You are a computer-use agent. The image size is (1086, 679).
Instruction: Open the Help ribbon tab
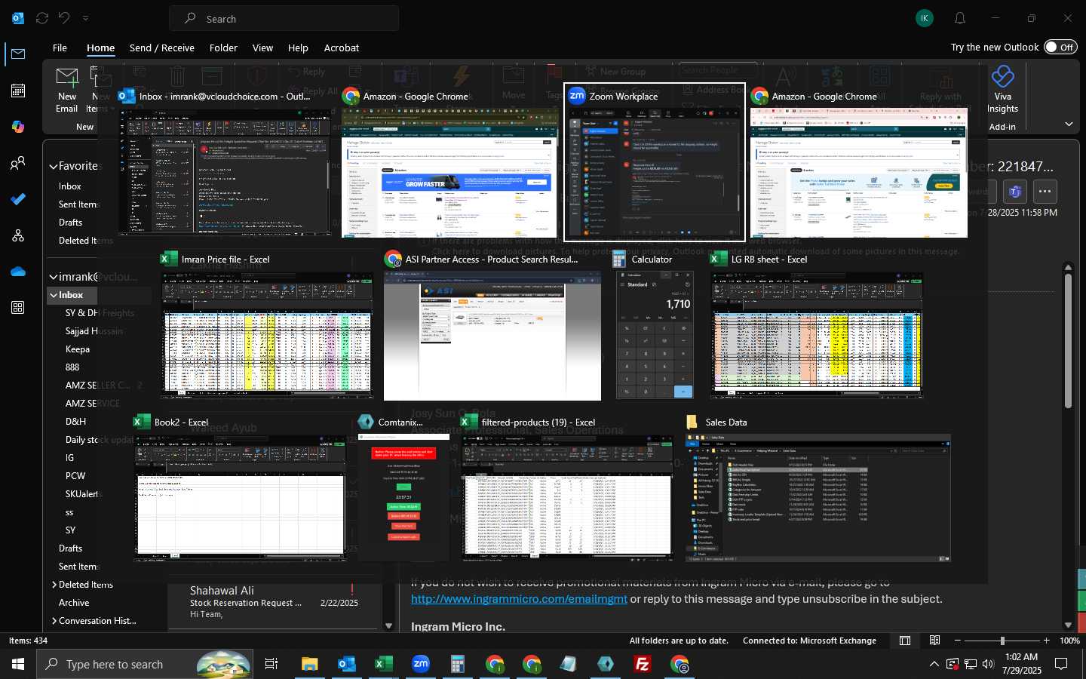(298, 48)
